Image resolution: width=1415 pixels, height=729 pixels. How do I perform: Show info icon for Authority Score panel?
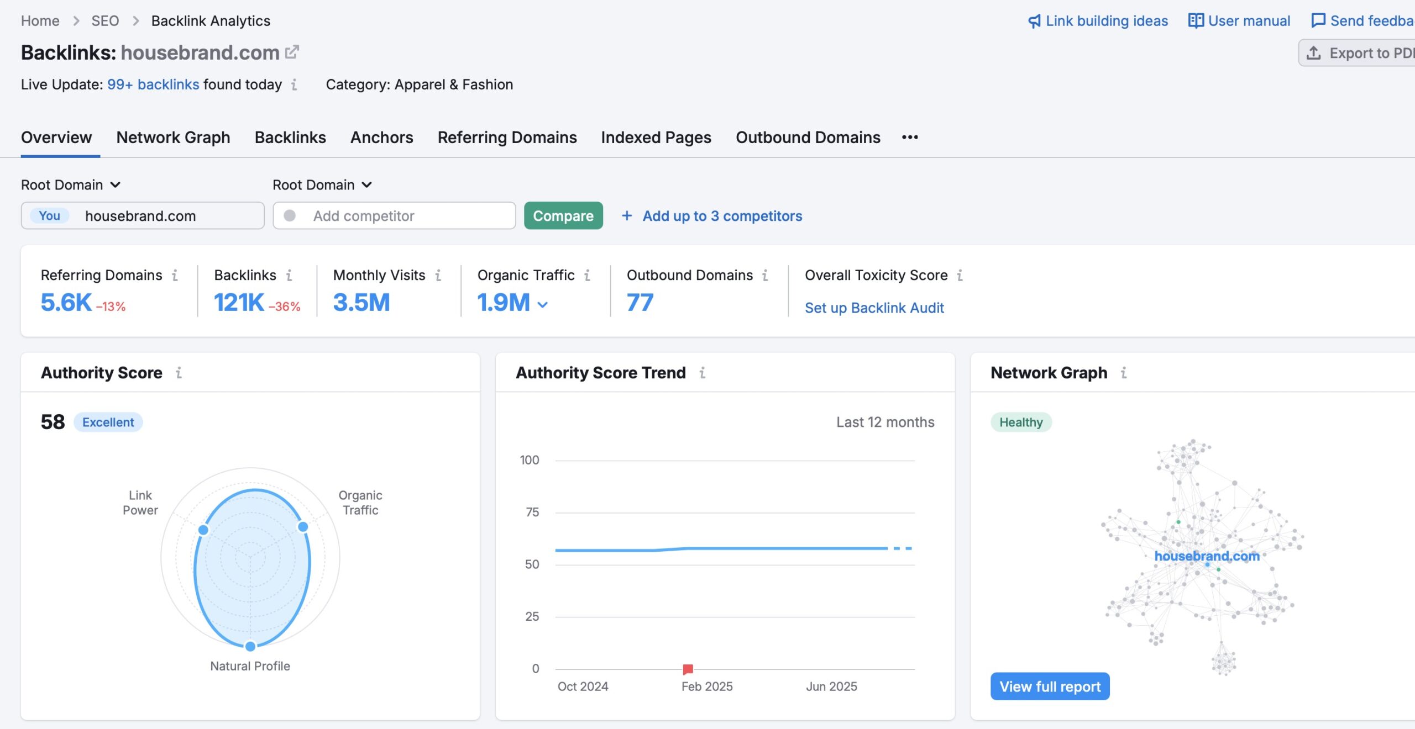179,373
